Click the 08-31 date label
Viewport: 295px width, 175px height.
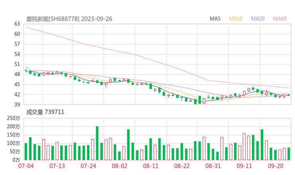pos(213,165)
